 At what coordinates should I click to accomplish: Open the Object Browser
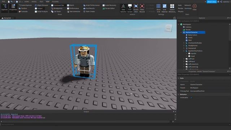[x=42, y=5]
